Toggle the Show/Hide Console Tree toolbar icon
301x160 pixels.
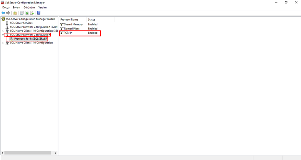(x=22, y=13)
